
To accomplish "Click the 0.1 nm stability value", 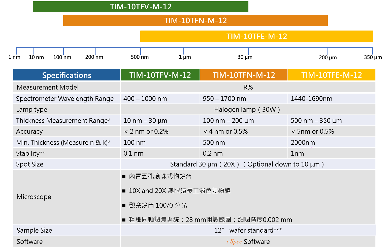I will point(134,153).
